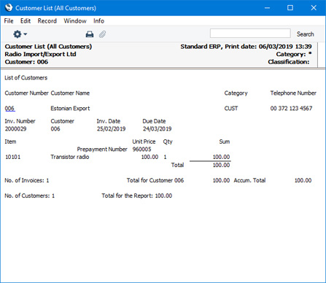Viewport: 326px width, 283px height.
Task: Open the Edit menu
Action: (x=26, y=21)
